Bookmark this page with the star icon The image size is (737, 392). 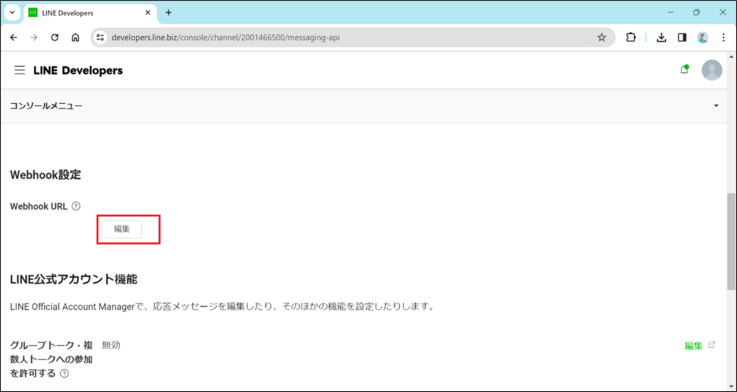602,37
